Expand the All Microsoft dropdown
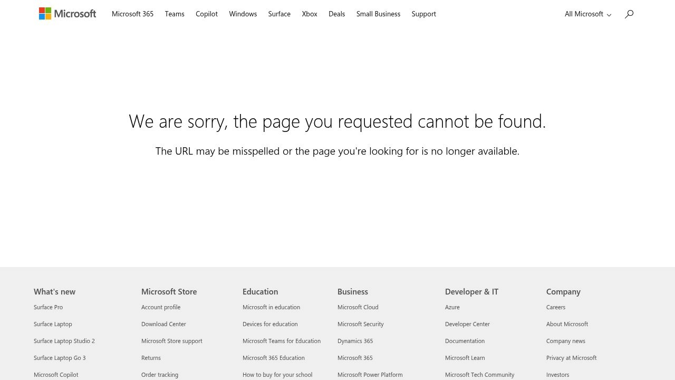This screenshot has width=675, height=380. click(x=588, y=14)
